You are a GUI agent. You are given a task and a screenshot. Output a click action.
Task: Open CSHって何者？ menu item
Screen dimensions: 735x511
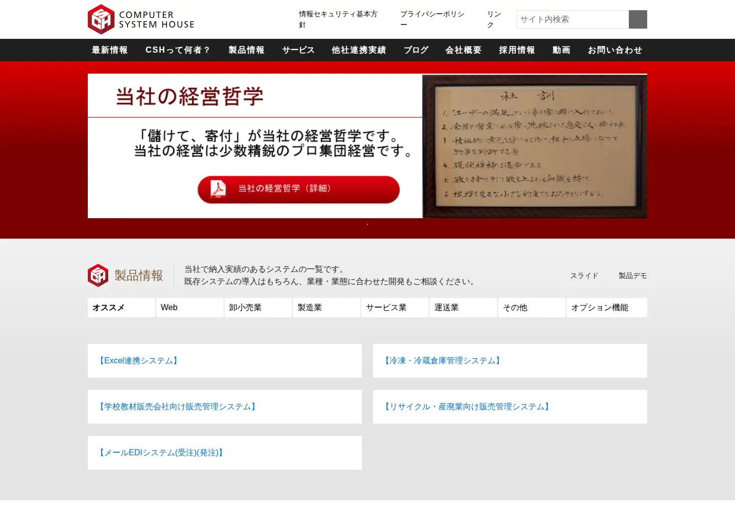[178, 50]
